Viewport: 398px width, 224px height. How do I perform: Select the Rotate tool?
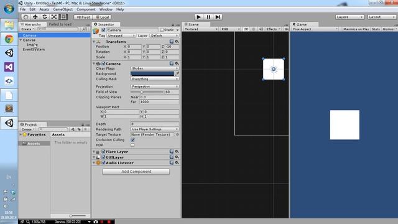[45, 17]
